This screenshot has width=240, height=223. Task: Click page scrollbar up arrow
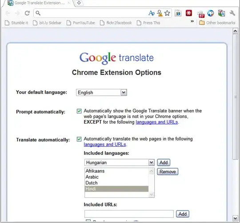pyautogui.click(x=235, y=31)
